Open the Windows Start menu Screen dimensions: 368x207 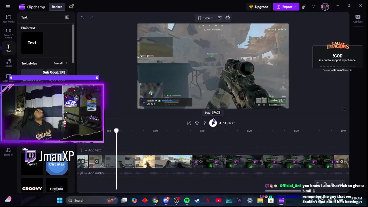60,200
